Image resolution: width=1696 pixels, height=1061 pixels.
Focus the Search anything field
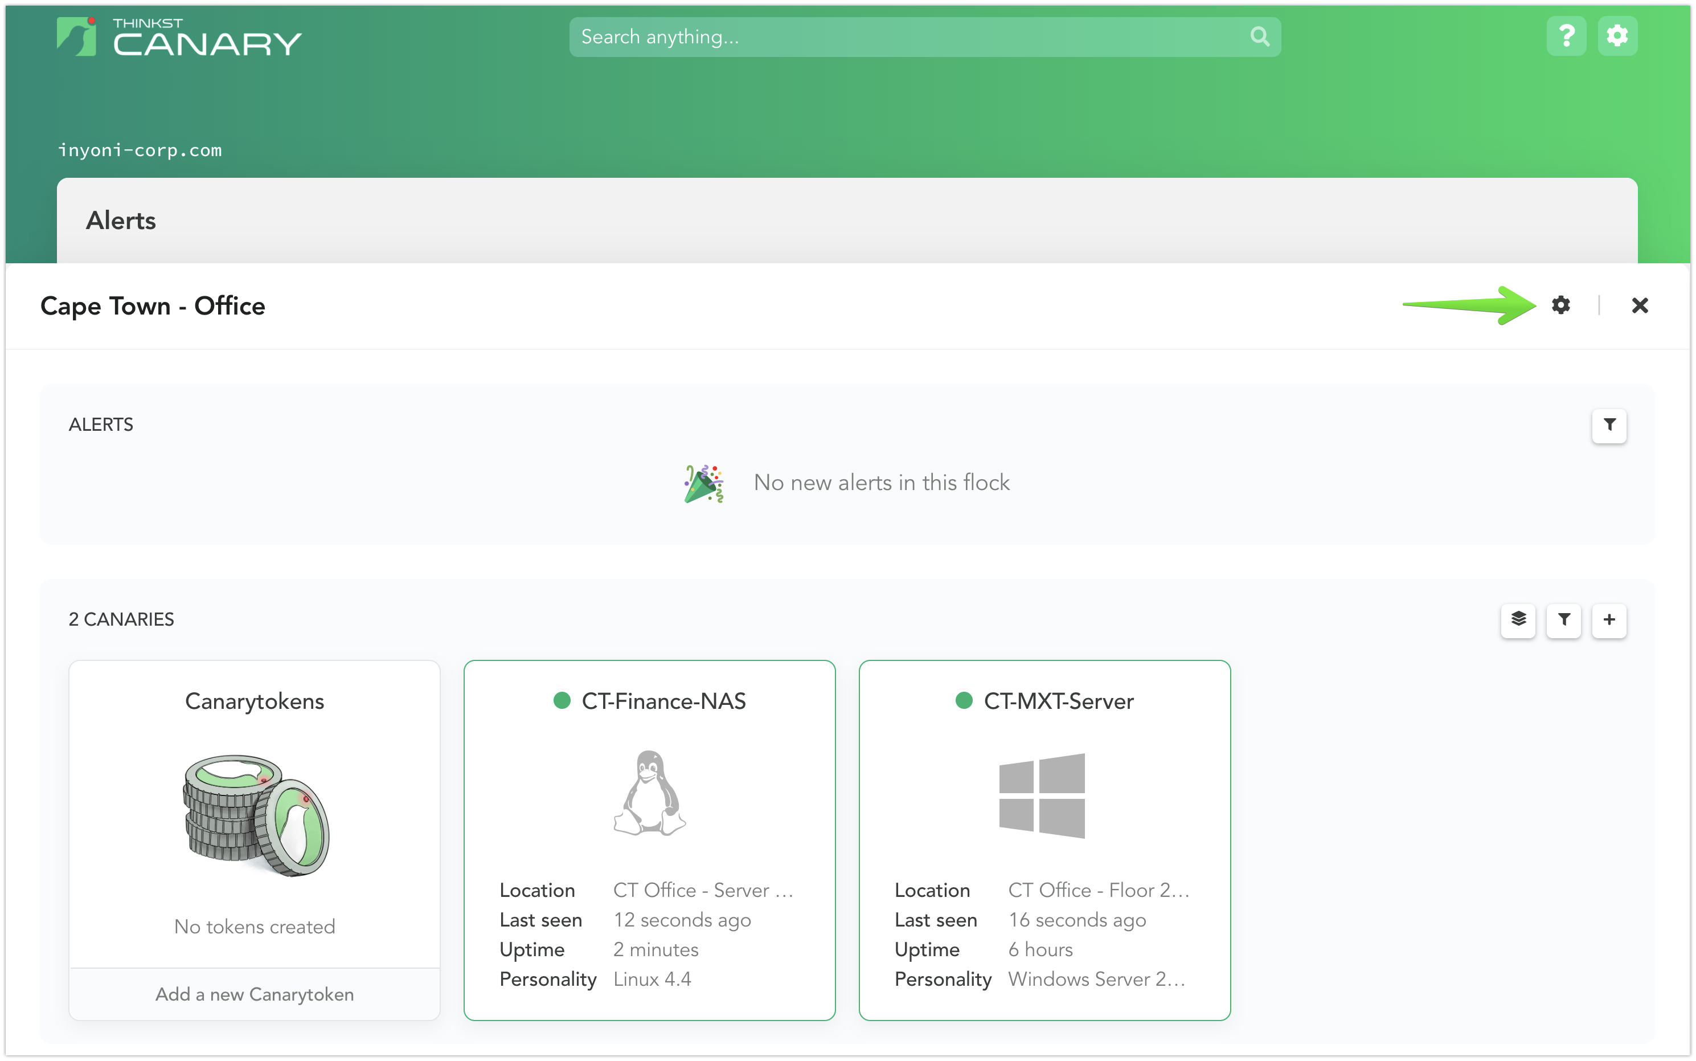point(925,36)
